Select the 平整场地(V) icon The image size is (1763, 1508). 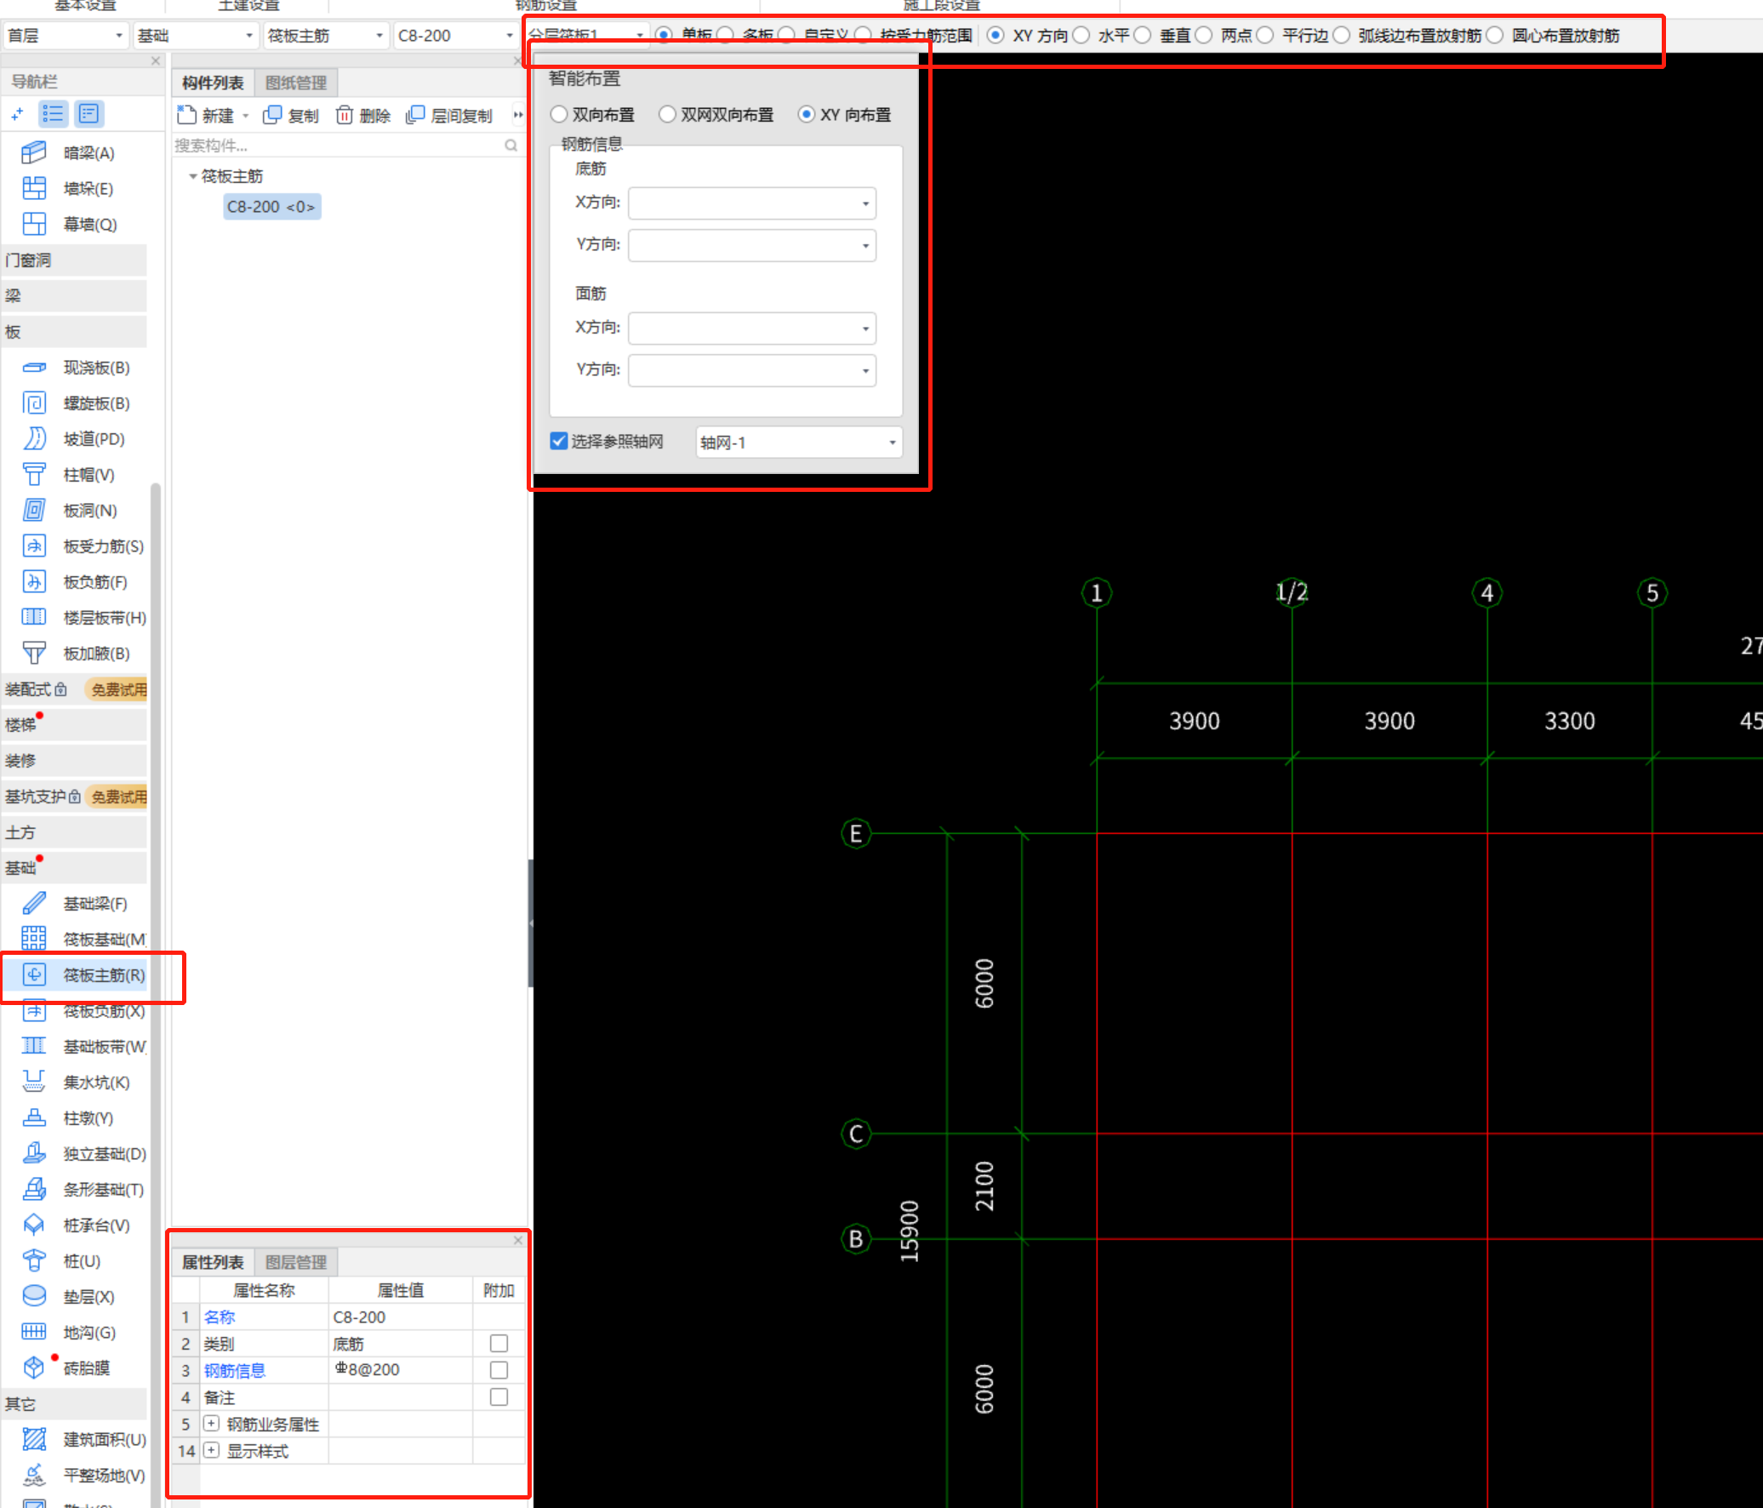point(34,1476)
